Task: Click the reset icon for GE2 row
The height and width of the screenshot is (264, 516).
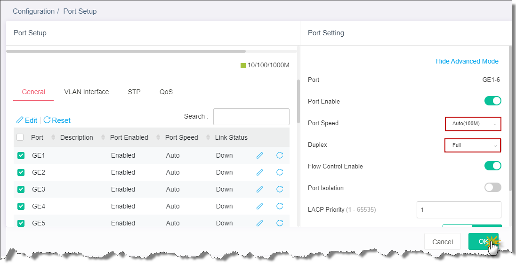Action: (280, 172)
